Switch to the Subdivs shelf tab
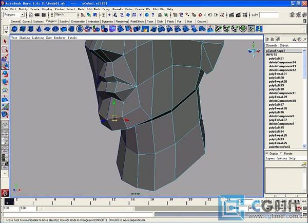 pos(64,22)
